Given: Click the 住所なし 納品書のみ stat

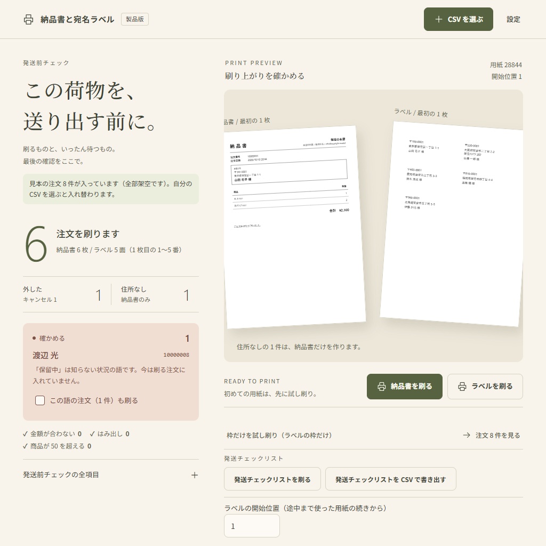Looking at the screenshot, I should tap(155, 294).
